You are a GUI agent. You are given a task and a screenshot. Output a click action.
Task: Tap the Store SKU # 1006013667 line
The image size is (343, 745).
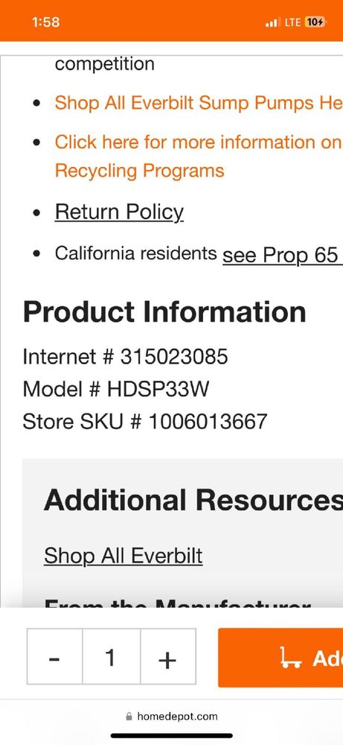click(x=145, y=422)
